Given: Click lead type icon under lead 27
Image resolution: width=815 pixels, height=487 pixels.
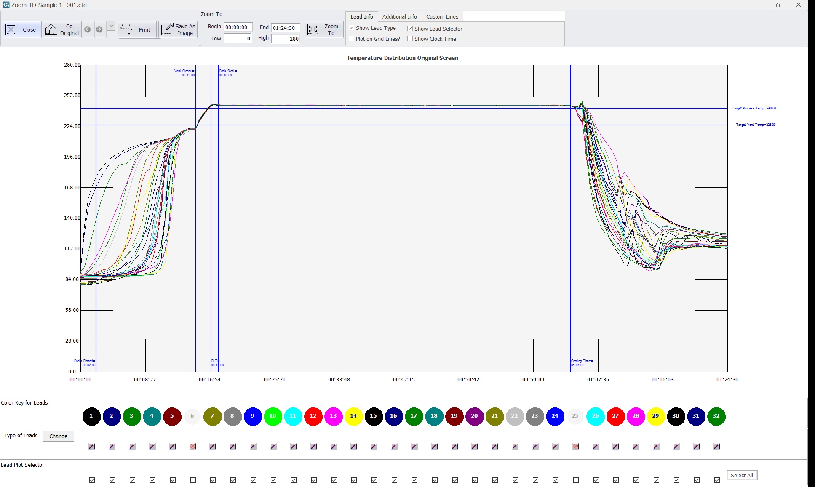Looking at the screenshot, I should point(616,446).
